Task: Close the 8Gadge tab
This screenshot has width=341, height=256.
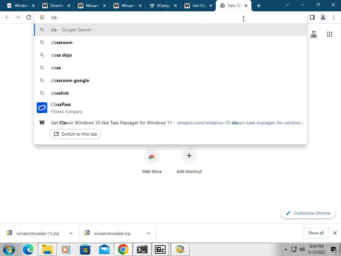Action: click(x=175, y=6)
